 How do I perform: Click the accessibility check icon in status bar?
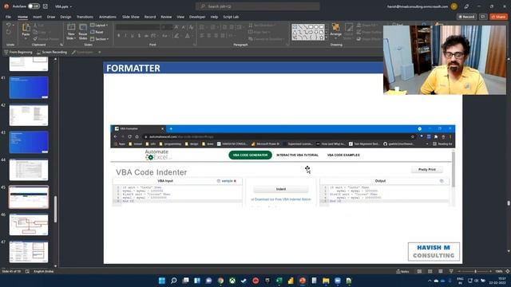coord(27,271)
